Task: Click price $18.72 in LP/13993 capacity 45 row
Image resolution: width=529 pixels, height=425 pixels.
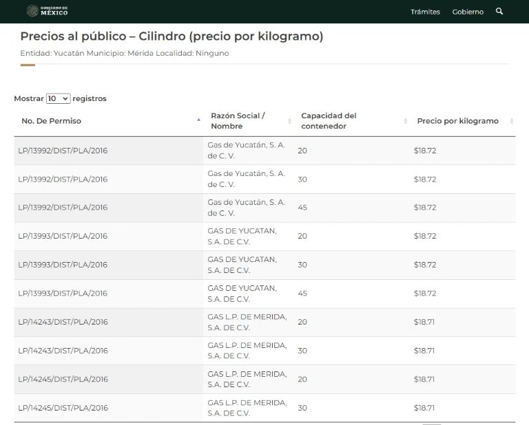Action: point(425,294)
